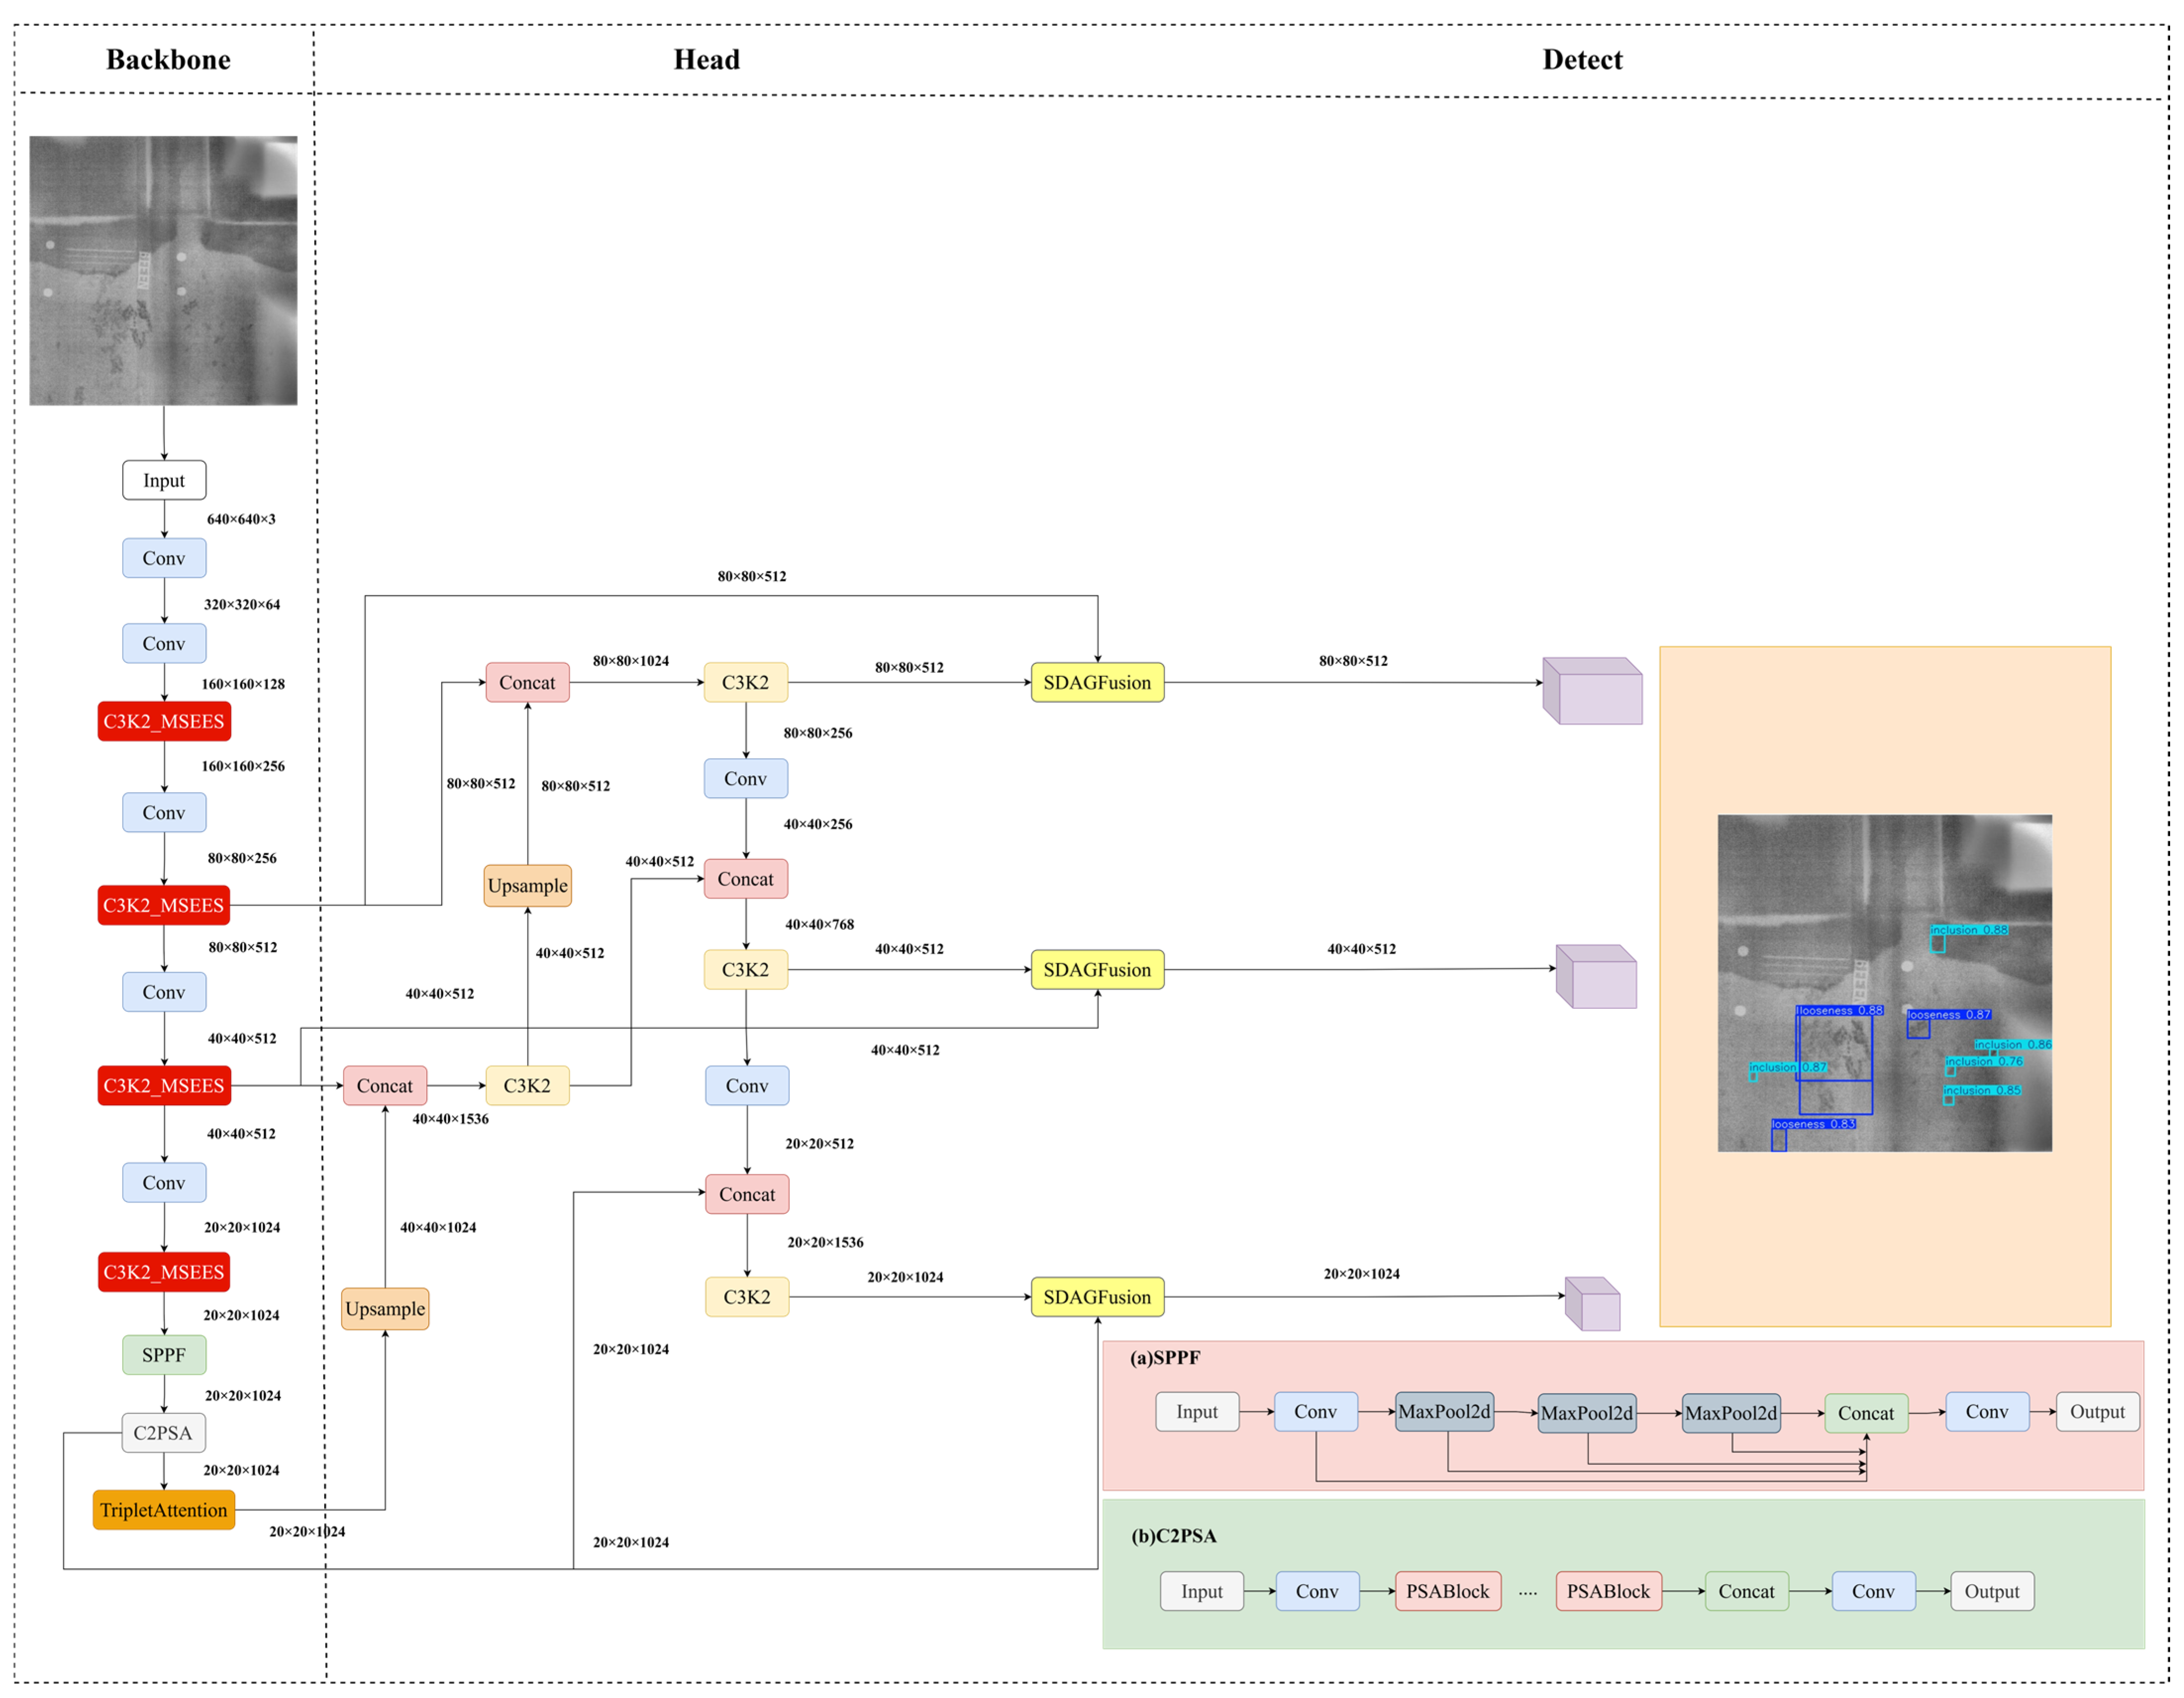Screen dimensions: 2184x1698
Task: Select the orange TripletAttention block
Action: [x=164, y=1510]
